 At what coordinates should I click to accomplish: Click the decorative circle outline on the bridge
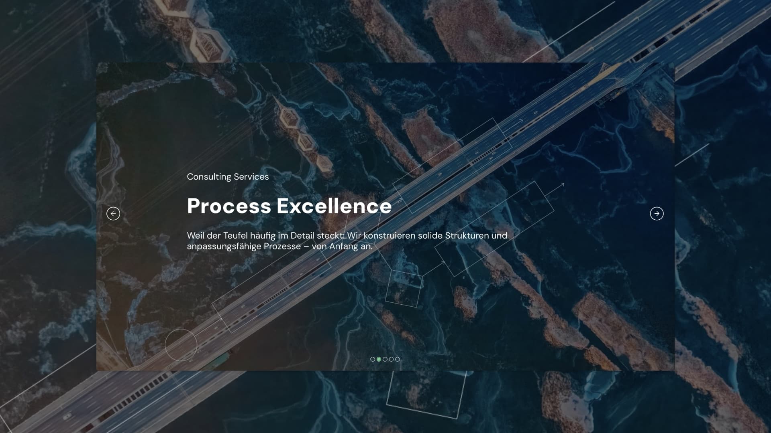[181, 345]
